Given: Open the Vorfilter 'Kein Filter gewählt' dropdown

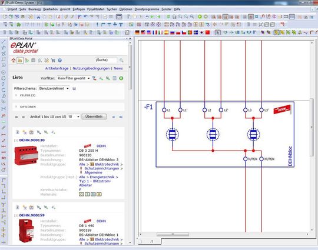Looking at the screenshot, I should 74,78.
